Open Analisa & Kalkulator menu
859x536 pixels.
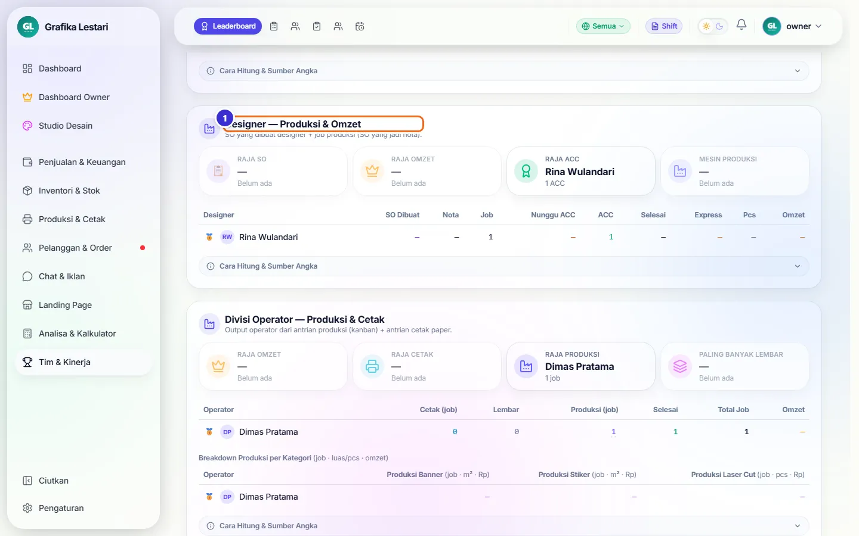[84, 334]
